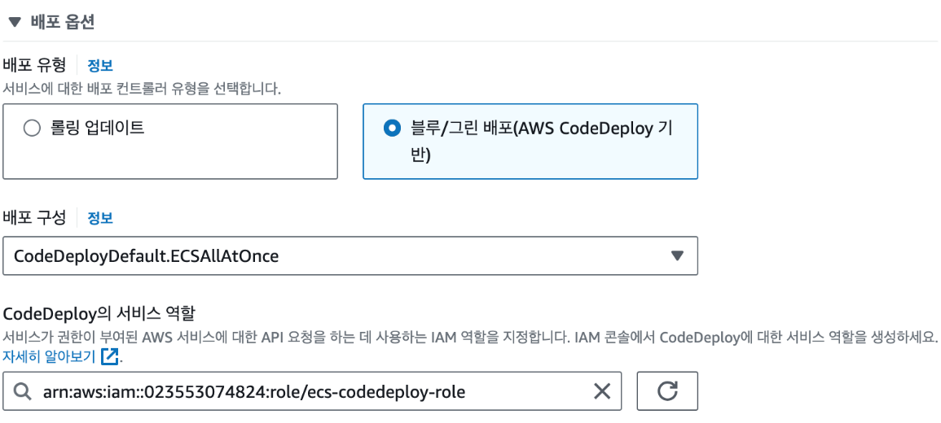Open the CodeDeployDefault.ECSAllAtOnce dropdown
Viewport: 941px width, 423px height.
click(x=350, y=256)
